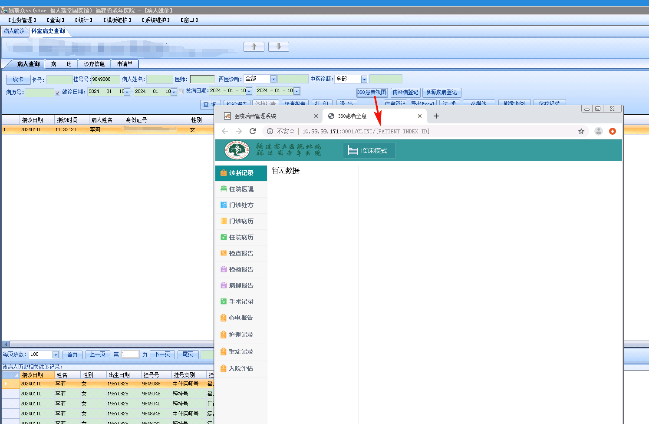Open the 每页条数 dropdown

coord(56,354)
